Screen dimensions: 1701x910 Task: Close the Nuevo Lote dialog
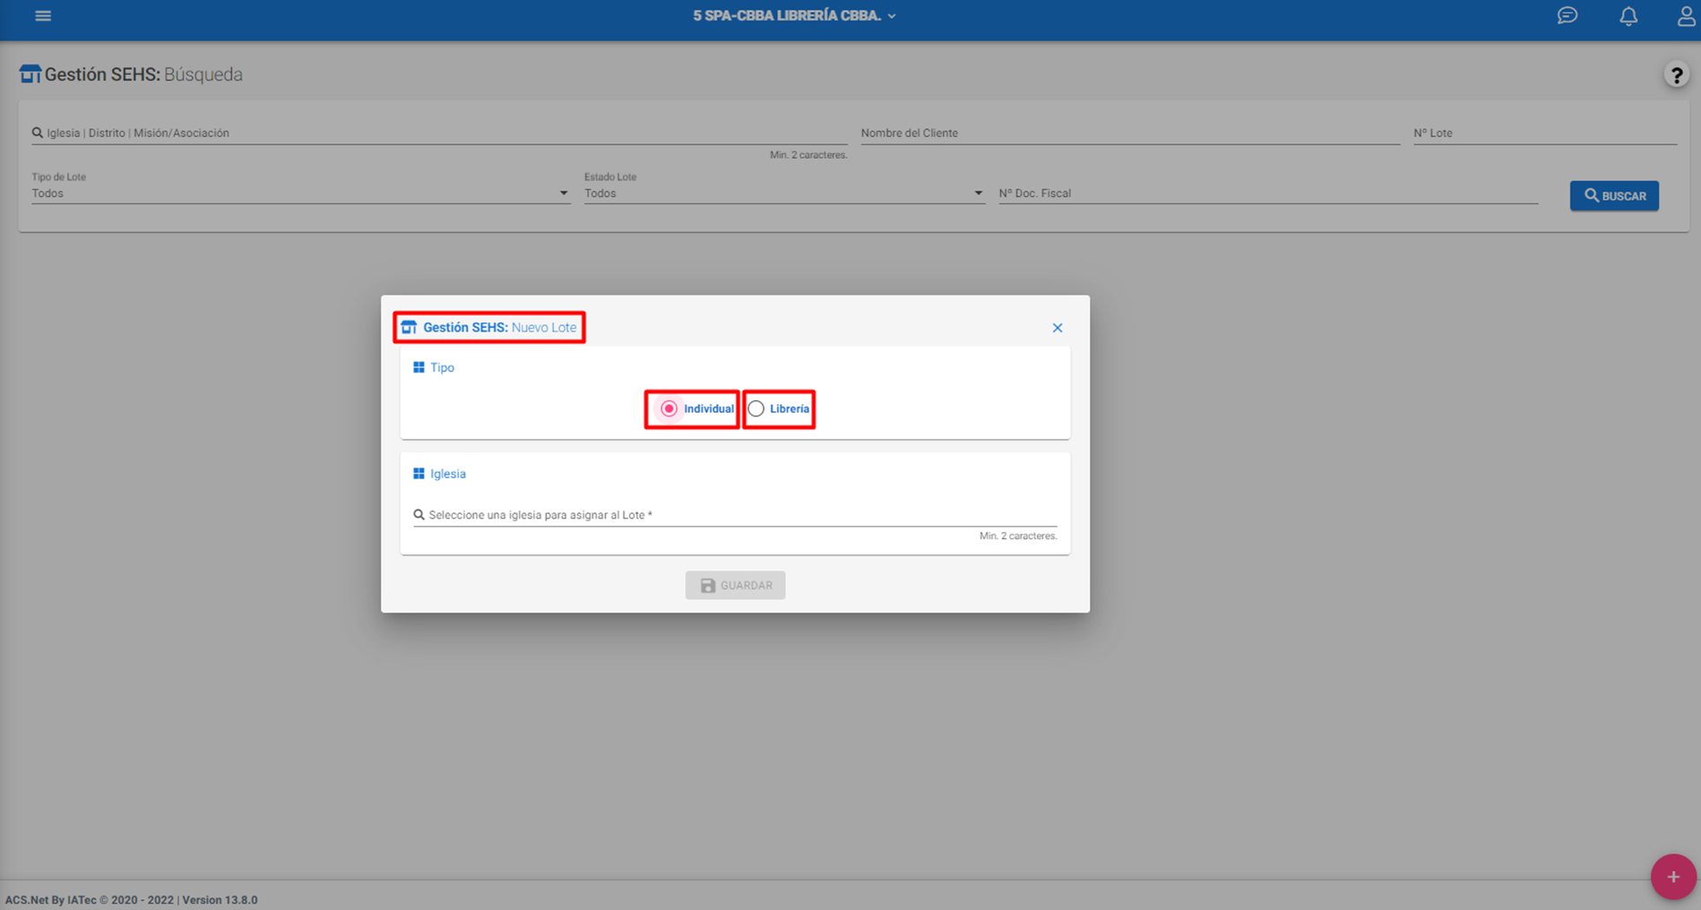1058,328
